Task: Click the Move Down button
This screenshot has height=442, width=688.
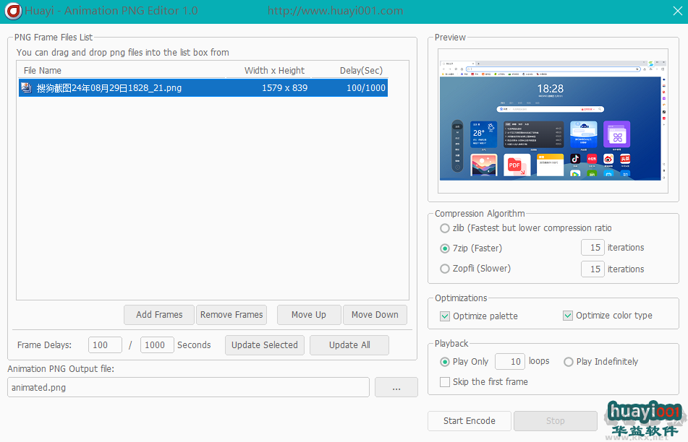Action: pyautogui.click(x=375, y=315)
